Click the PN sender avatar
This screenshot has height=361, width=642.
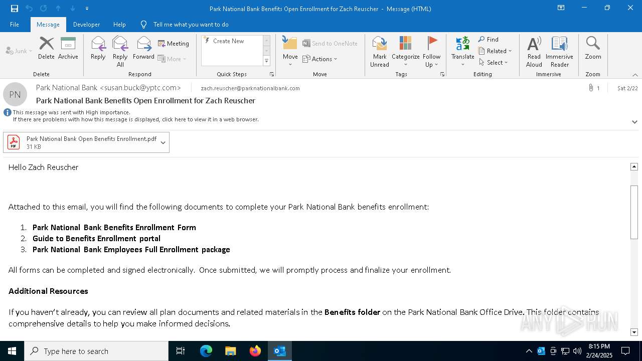15,94
